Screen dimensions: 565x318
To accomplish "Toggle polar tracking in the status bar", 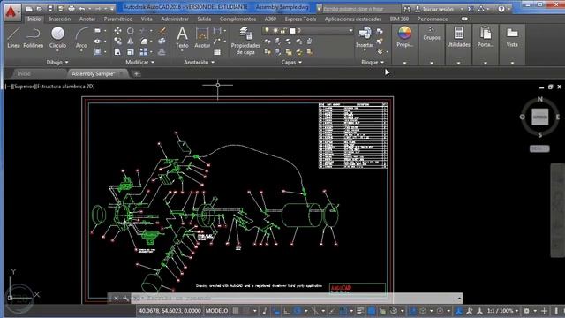I will click(298, 310).
